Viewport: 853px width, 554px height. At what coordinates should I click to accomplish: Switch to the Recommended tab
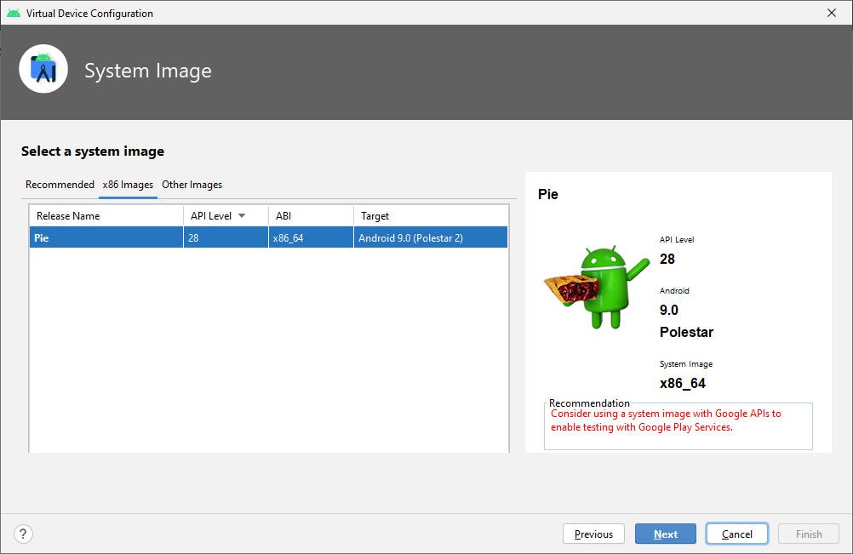click(x=60, y=185)
